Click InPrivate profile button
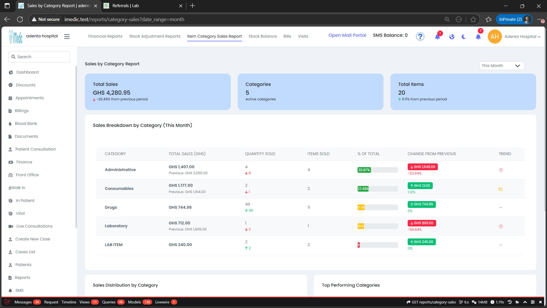 [x=514, y=19]
